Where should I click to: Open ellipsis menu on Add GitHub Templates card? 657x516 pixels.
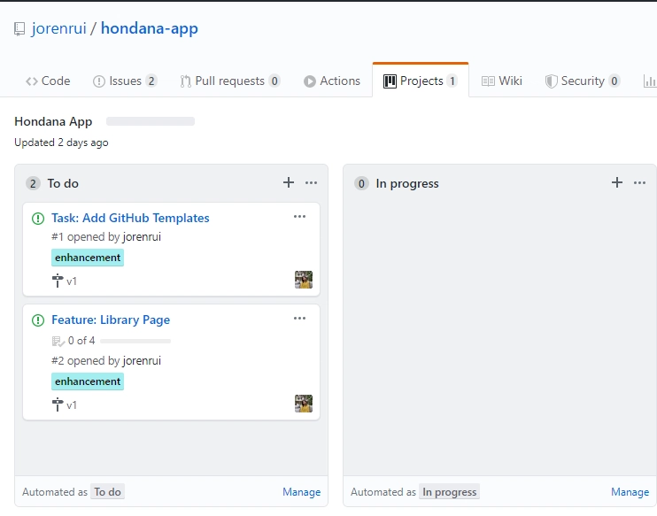tap(299, 217)
